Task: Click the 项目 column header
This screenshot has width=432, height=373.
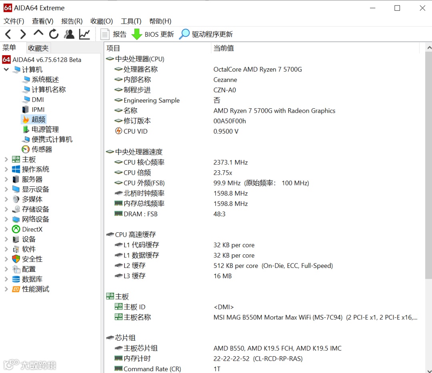Action: coord(158,48)
